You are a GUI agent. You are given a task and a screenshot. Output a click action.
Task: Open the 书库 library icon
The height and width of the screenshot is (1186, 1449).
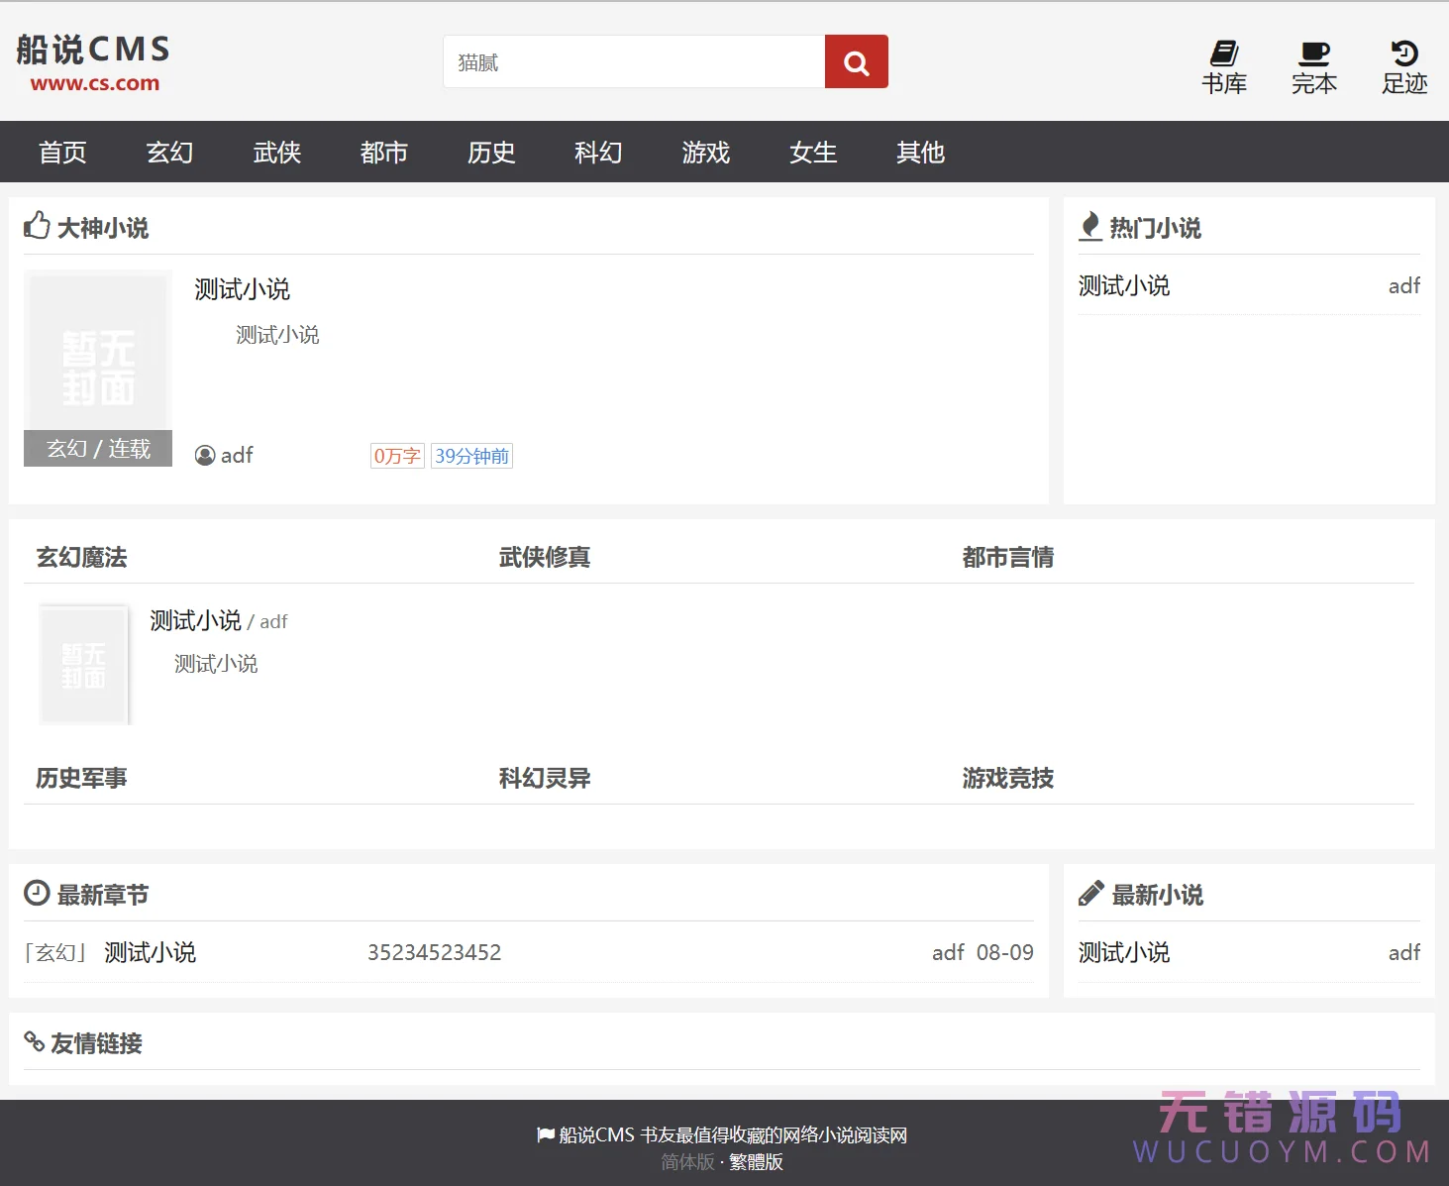(1224, 67)
